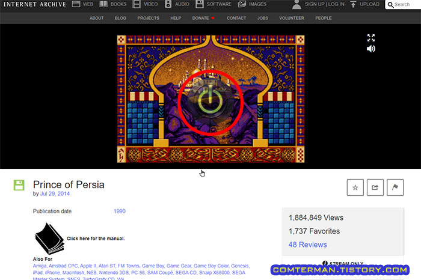Favorite this item with the star button
The width and height of the screenshot is (421, 280).
click(x=355, y=187)
